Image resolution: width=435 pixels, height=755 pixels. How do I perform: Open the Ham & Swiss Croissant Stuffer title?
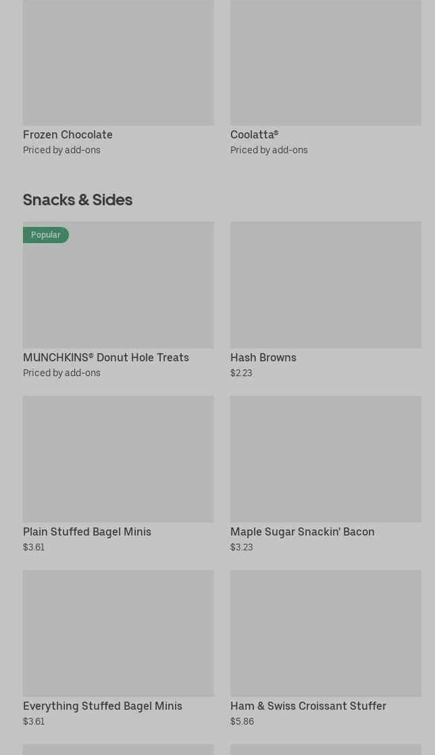pos(308,706)
